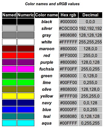Select the hex value #FFFF00
Viewport: 104px width, 128px height.
click(x=68, y=96)
